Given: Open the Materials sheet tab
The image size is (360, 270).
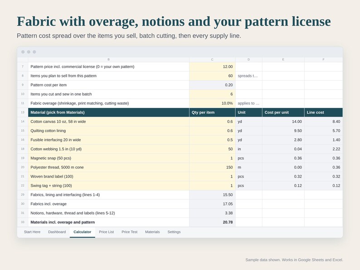Looking at the screenshot, I should [x=152, y=232].
